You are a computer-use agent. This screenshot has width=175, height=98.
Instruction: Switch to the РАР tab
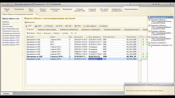(68, 26)
